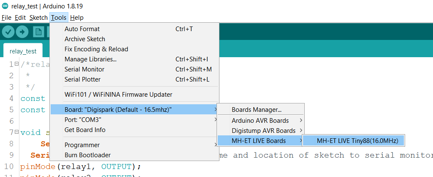Screen dimensions: 433x177
Task: Expand Digistump AVR Boards submenu
Action: [261, 130]
